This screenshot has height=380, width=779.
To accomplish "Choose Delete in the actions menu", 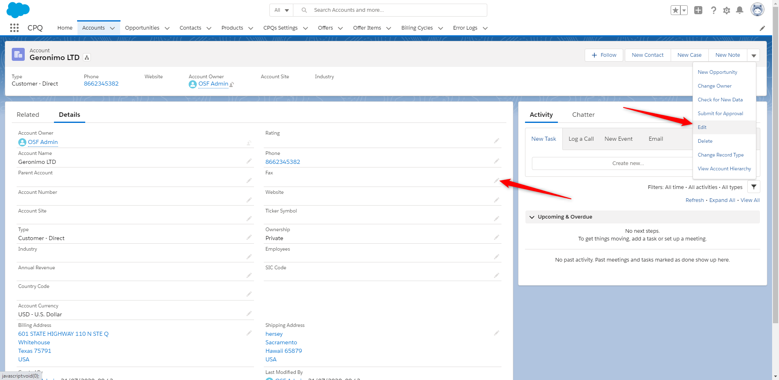I will tap(724, 141).
